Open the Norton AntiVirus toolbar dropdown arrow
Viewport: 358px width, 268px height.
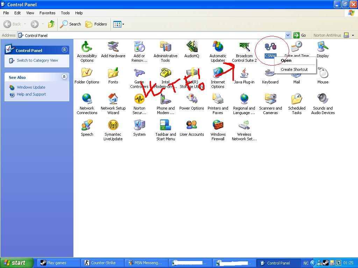[x=353, y=35]
